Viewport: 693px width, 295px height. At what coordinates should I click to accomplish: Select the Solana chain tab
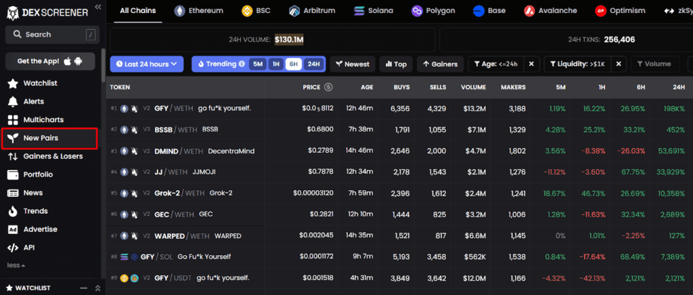tap(374, 11)
